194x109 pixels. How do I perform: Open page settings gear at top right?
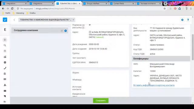(x=182, y=20)
